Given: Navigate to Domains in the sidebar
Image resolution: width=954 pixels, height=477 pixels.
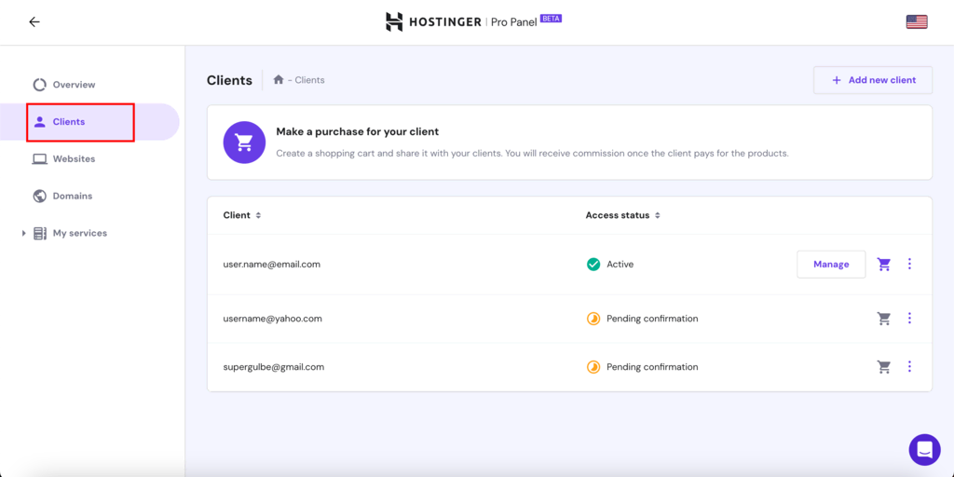Looking at the screenshot, I should point(72,197).
